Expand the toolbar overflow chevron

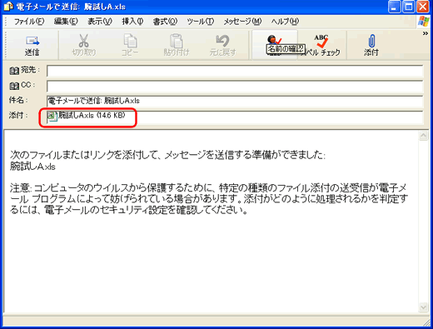click(x=426, y=33)
